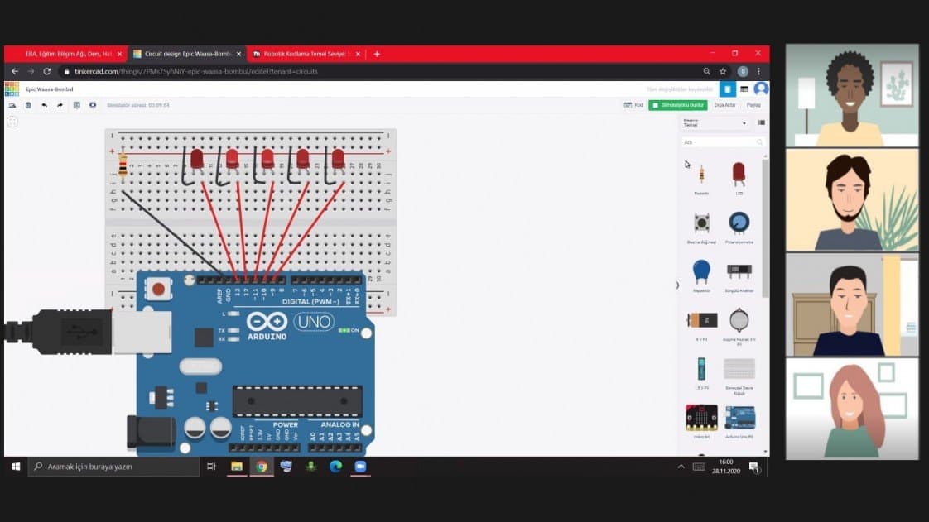This screenshot has width=929, height=522.
Task: Click the Windows taskbar search box
Action: pyautogui.click(x=113, y=467)
